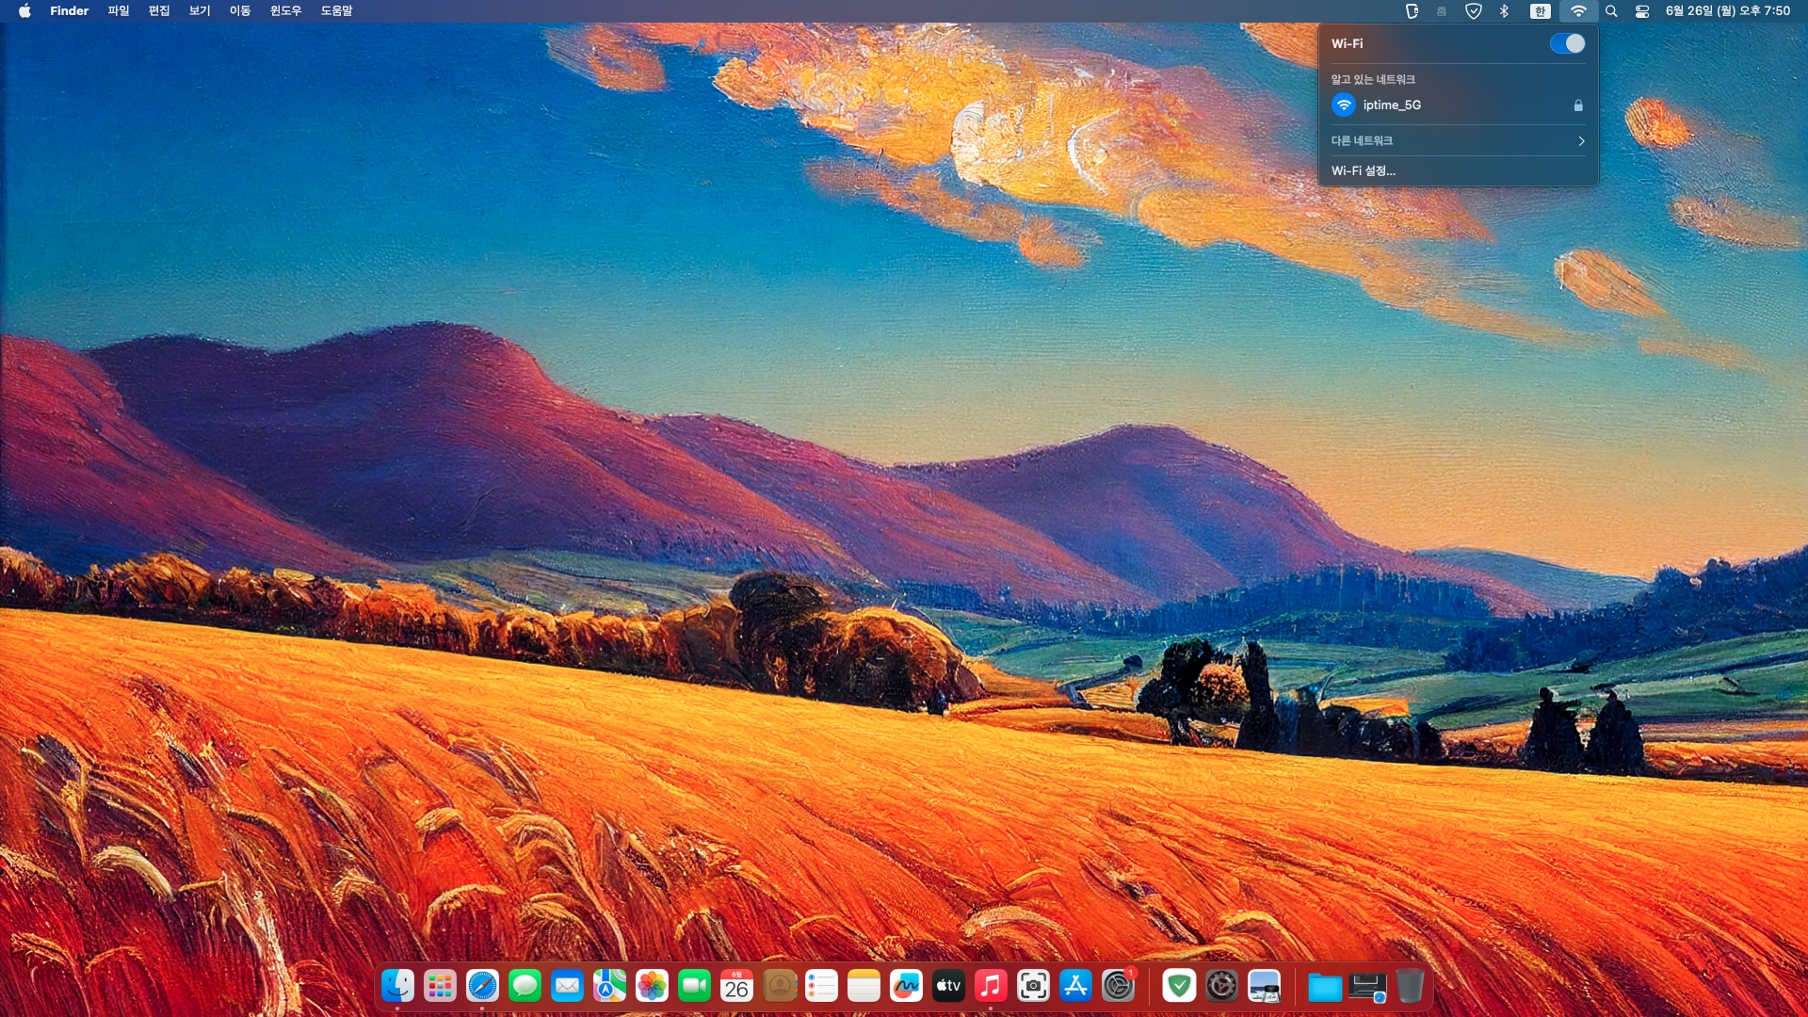Open the Finder menu in menu bar

point(69,11)
